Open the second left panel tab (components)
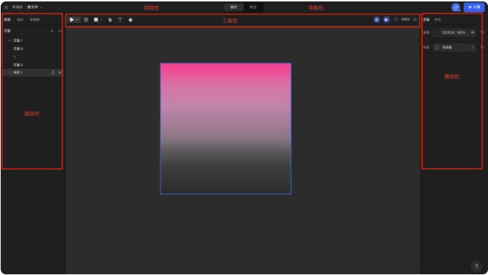The height and width of the screenshot is (275, 488). (20, 20)
